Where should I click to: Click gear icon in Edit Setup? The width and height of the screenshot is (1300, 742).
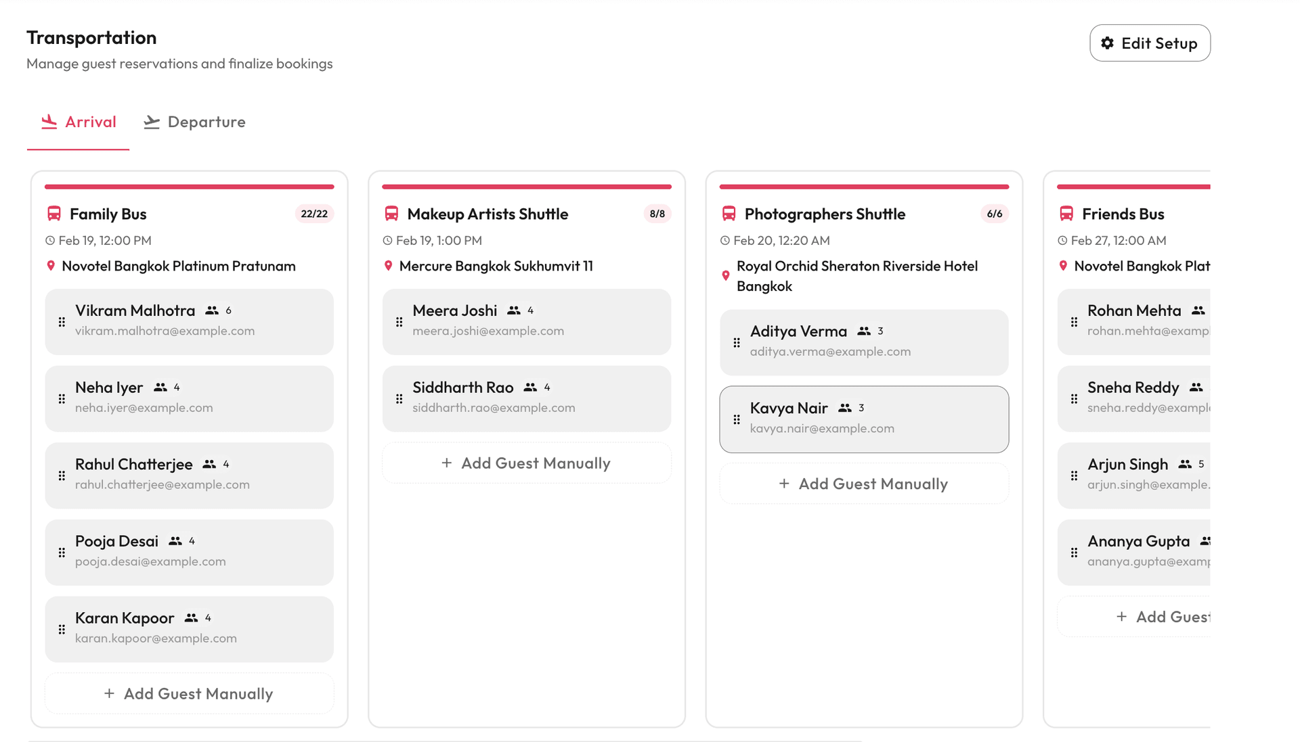[x=1107, y=43]
